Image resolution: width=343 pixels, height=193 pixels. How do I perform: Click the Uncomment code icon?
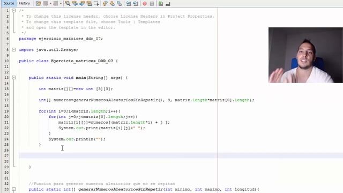point(168,4)
